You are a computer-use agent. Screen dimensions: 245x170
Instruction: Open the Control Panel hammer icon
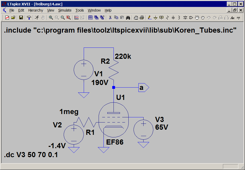pos(29,18)
